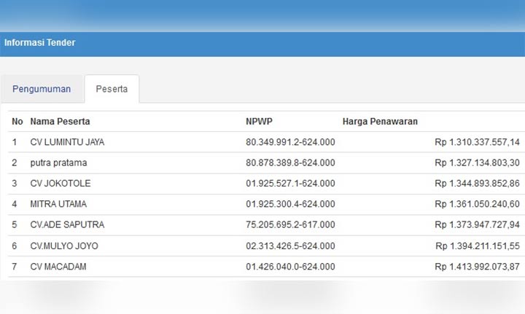Select participant putra pratama
The width and height of the screenshot is (525, 314).
click(58, 163)
